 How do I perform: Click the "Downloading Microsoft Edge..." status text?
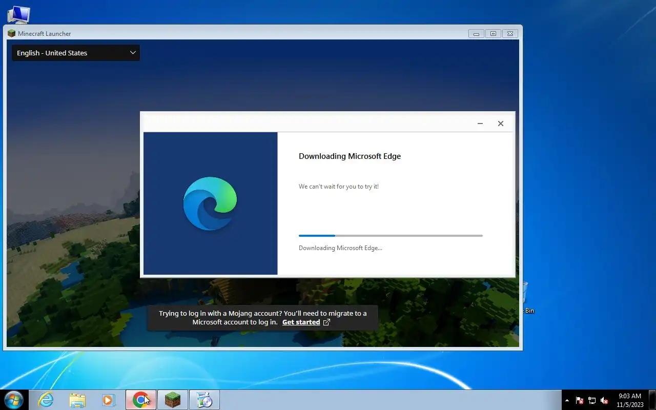coord(340,248)
